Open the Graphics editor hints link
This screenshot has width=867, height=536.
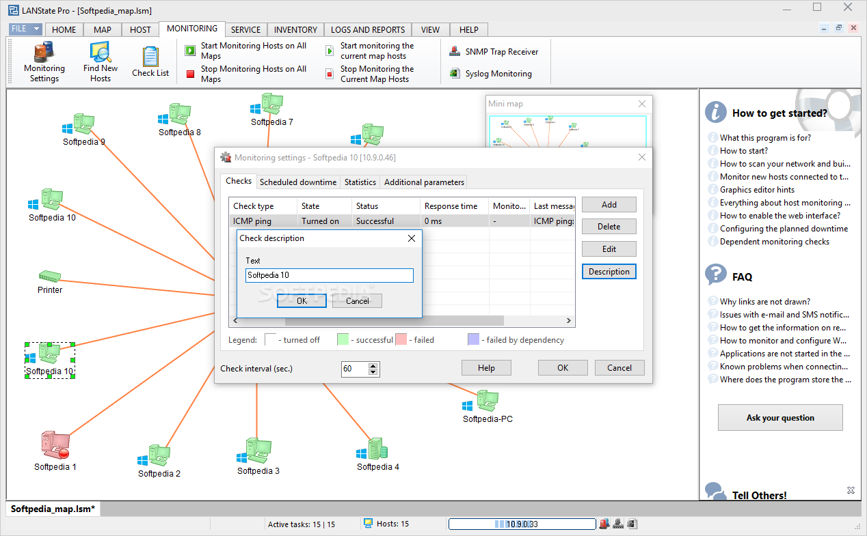click(757, 189)
